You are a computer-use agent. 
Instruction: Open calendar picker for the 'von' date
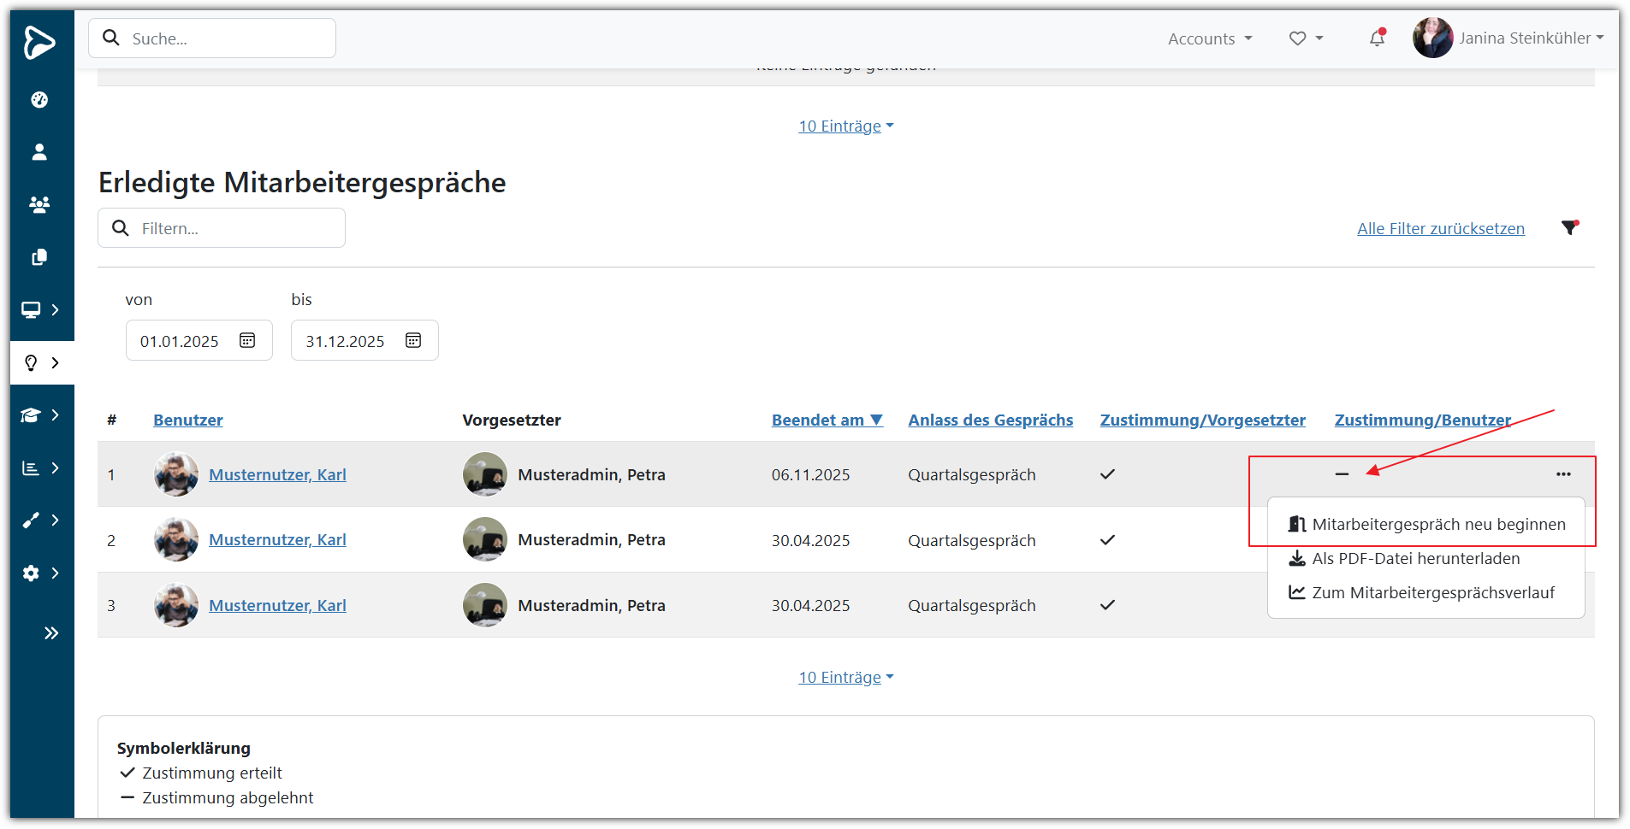point(247,341)
